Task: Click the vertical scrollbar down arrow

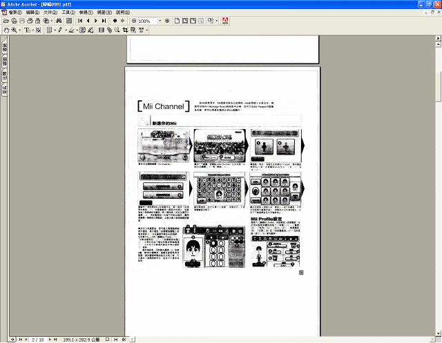Action: pyautogui.click(x=439, y=333)
